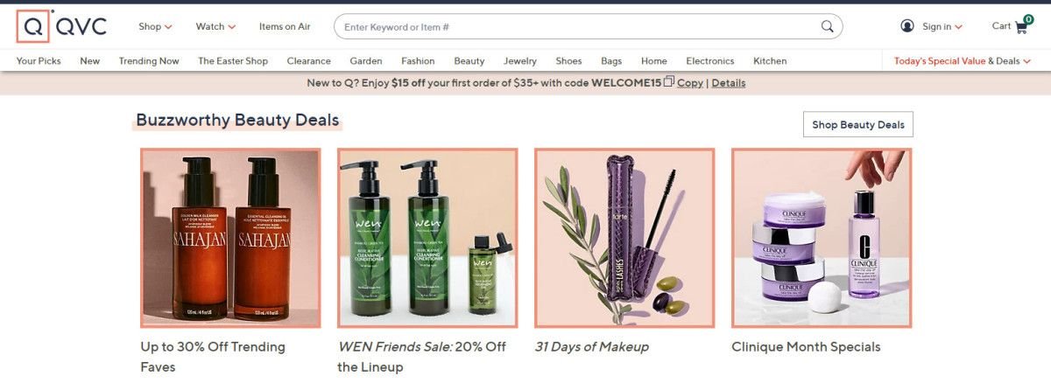Screen dimensions: 1051x383
Task: Click the search magnifier icon
Action: click(827, 26)
